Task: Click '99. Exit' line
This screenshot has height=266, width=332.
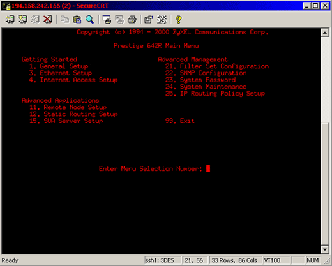Action: tap(180, 121)
